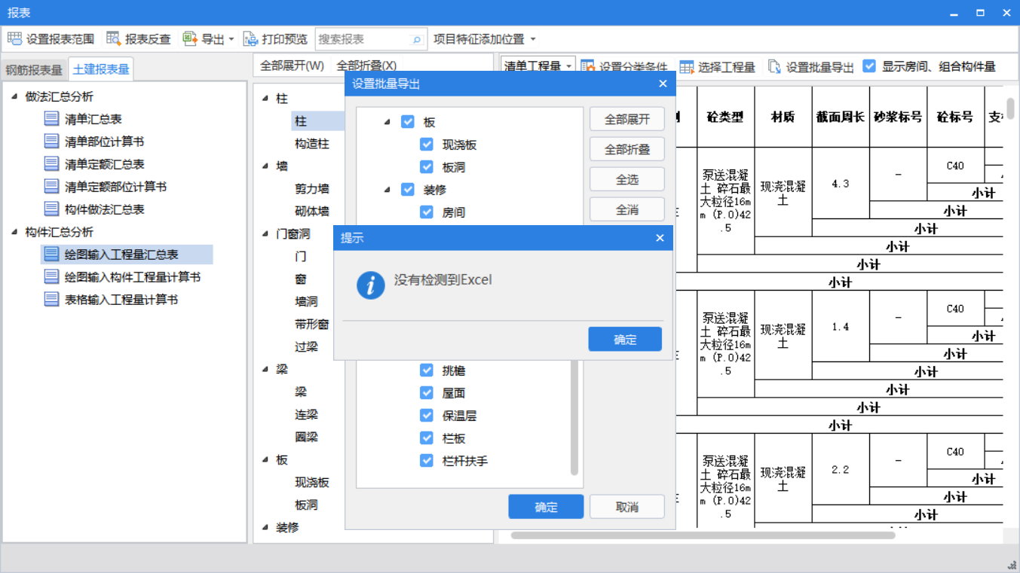Click the export dialog list vertical scrollbar
1020x573 pixels.
pyautogui.click(x=574, y=418)
